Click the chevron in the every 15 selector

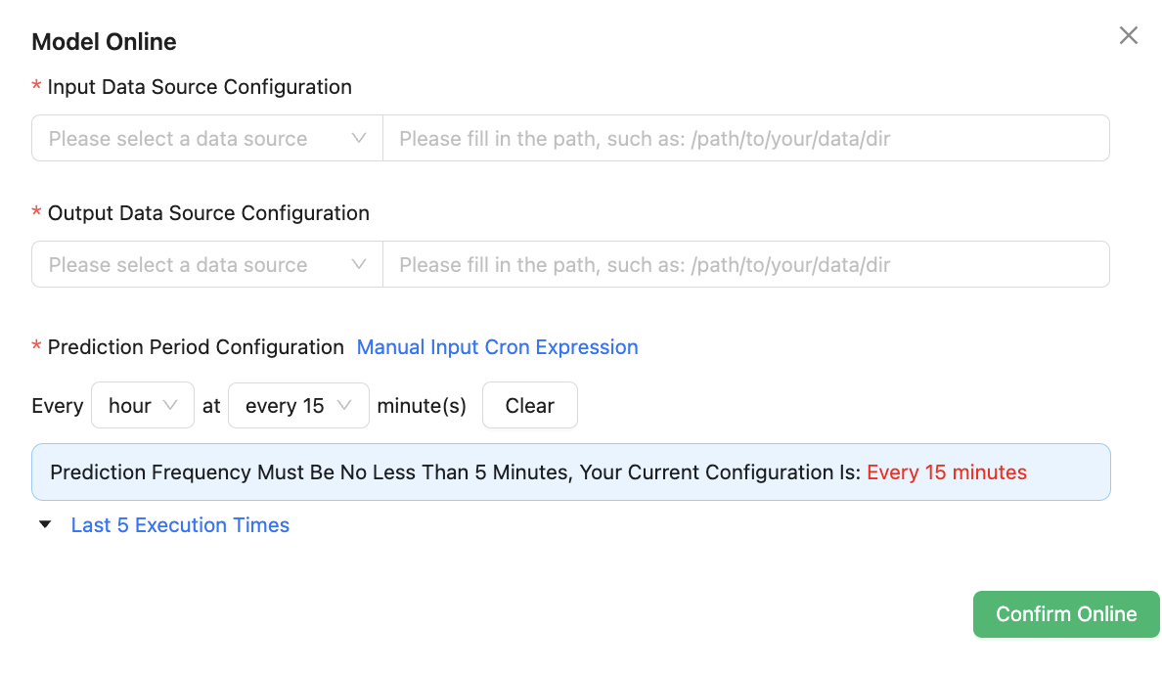(x=344, y=405)
